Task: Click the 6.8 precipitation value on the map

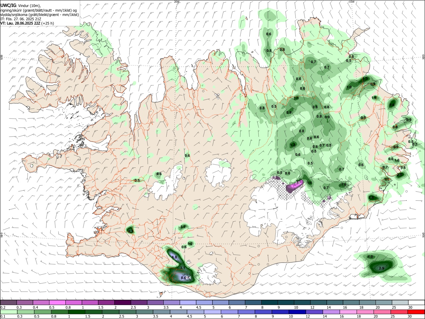Action: click(175, 258)
